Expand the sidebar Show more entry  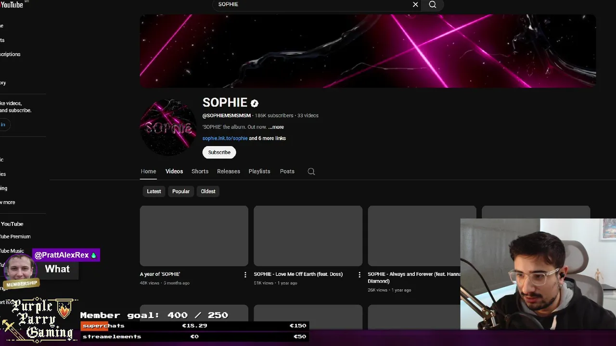click(8, 202)
